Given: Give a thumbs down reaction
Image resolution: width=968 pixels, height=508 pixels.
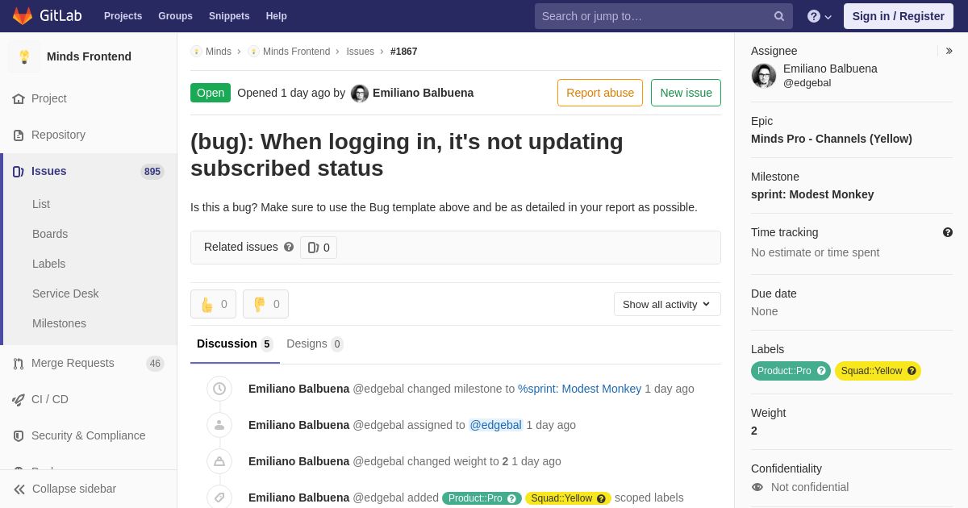Looking at the screenshot, I should pyautogui.click(x=265, y=304).
